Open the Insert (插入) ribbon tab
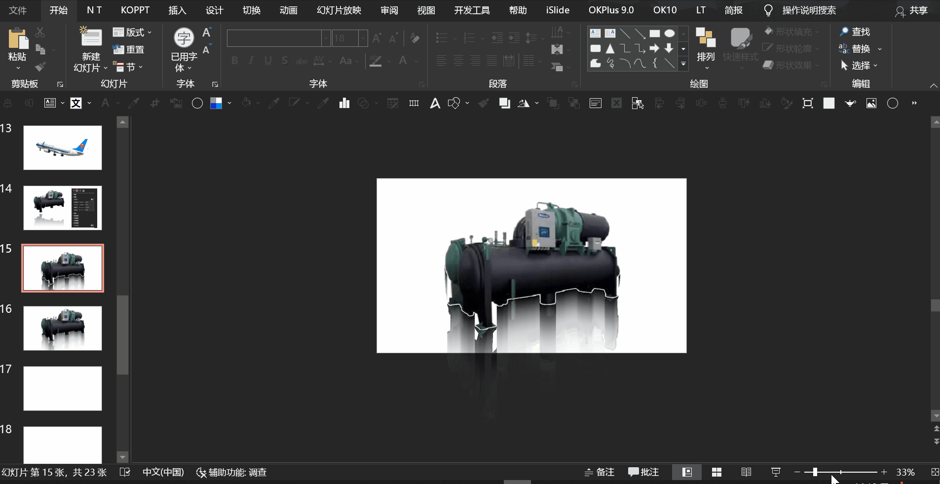940x484 pixels. [x=177, y=10]
